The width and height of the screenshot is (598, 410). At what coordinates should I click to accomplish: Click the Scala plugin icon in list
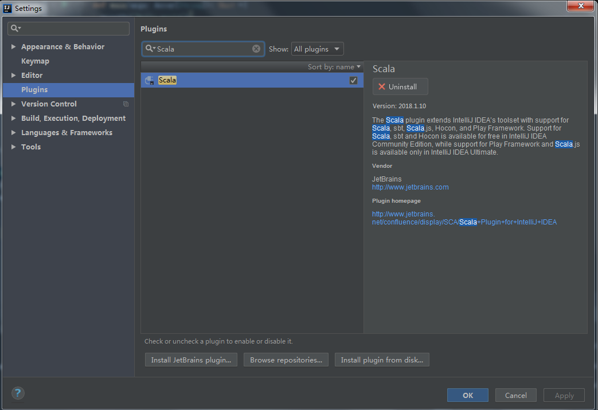(150, 80)
